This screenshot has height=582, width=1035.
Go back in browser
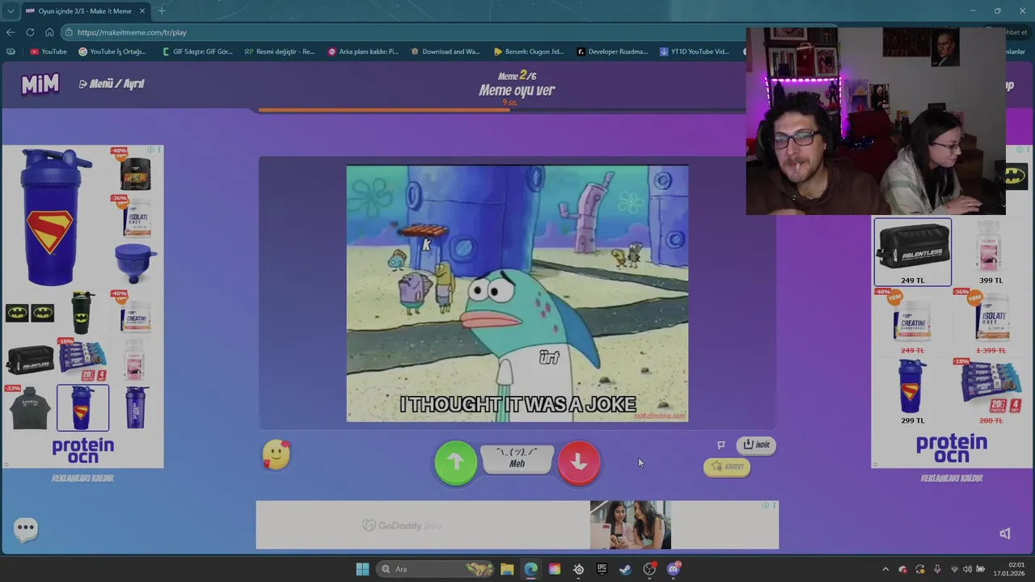11,32
